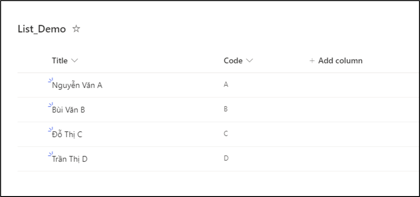The height and width of the screenshot is (197, 420).
Task: Click the List_Demo list title
Action: [x=42, y=29]
